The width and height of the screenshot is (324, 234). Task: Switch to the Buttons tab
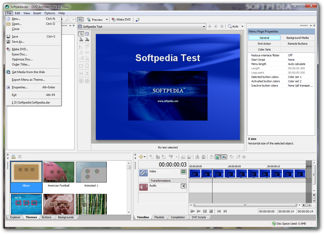(47, 217)
